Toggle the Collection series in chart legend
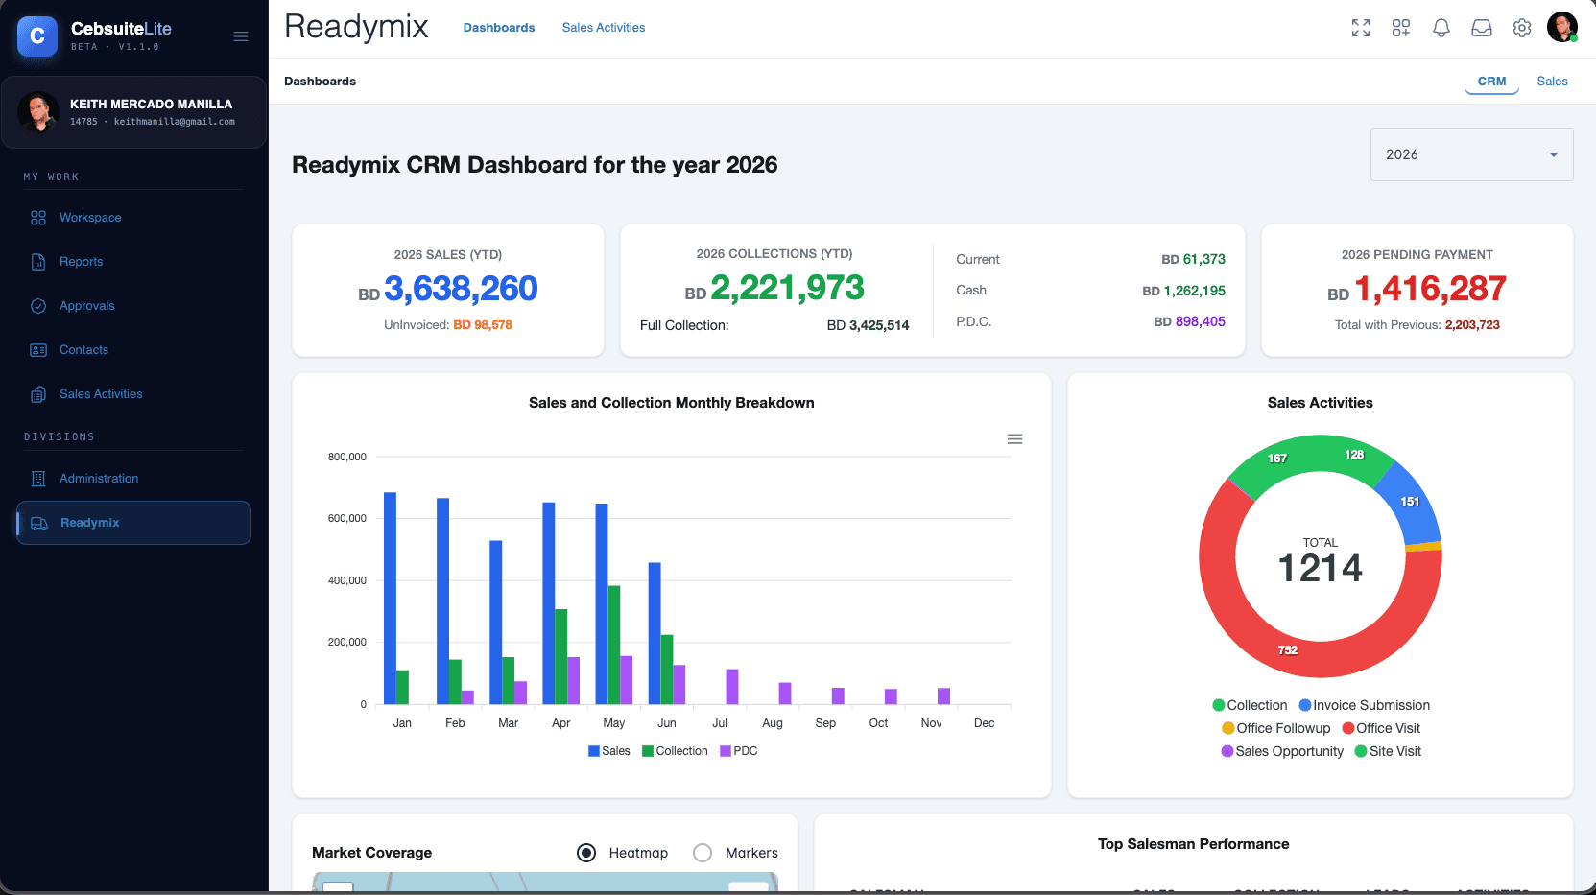The height and width of the screenshot is (895, 1596). pyautogui.click(x=675, y=751)
